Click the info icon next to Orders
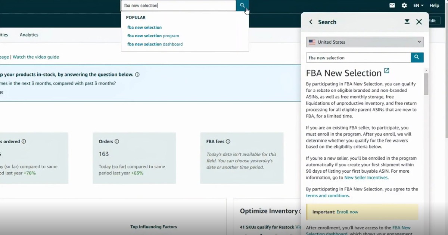 (x=117, y=142)
